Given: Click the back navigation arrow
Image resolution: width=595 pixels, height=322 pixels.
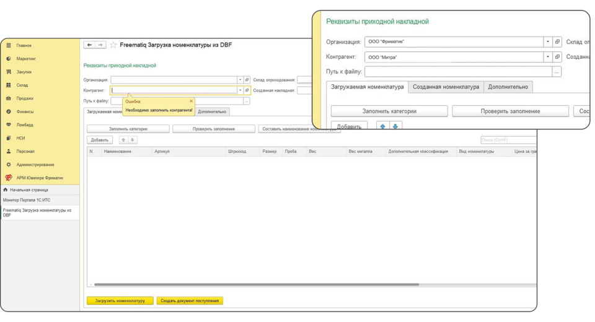Looking at the screenshot, I should (89, 45).
